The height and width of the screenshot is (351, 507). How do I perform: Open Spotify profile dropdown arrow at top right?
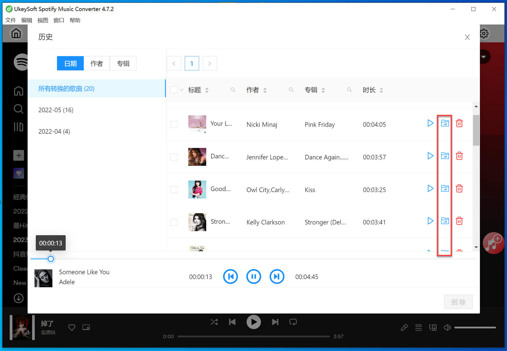[483, 57]
